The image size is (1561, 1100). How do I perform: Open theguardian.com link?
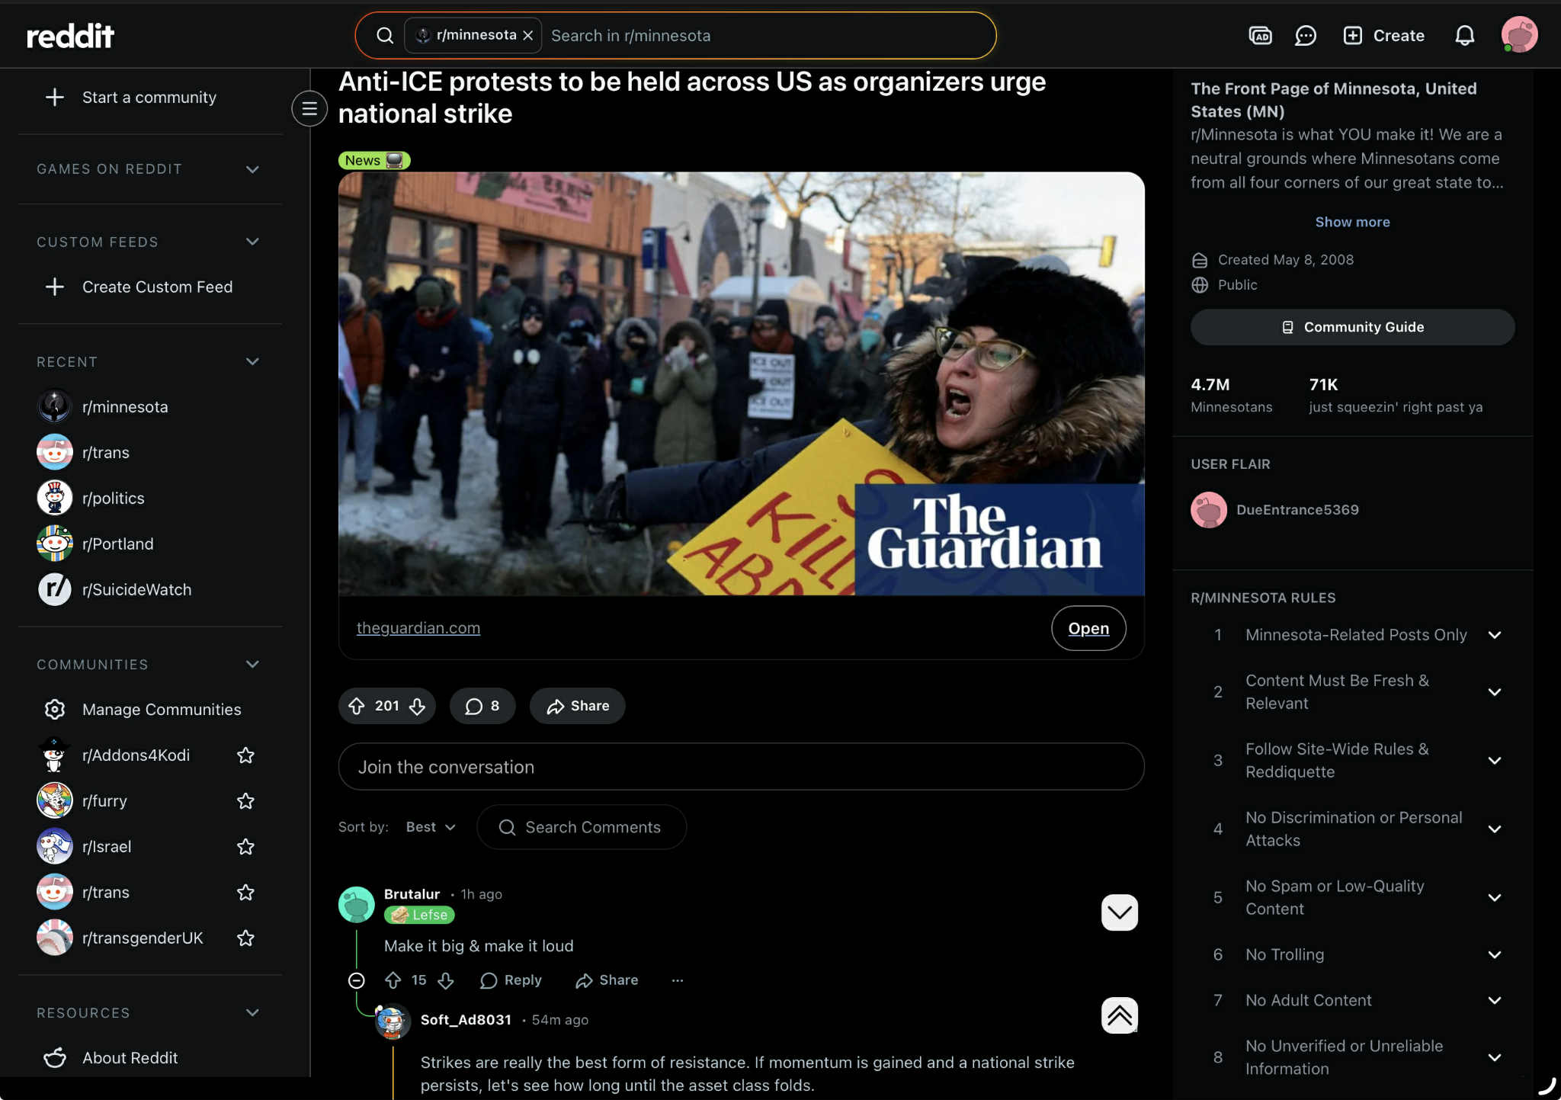coord(418,628)
